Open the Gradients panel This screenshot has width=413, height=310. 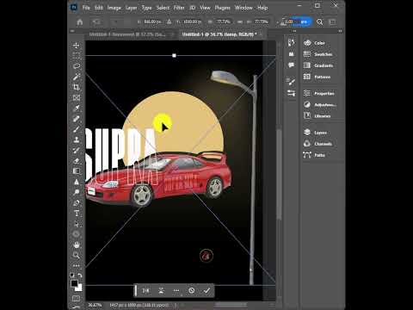[318, 65]
